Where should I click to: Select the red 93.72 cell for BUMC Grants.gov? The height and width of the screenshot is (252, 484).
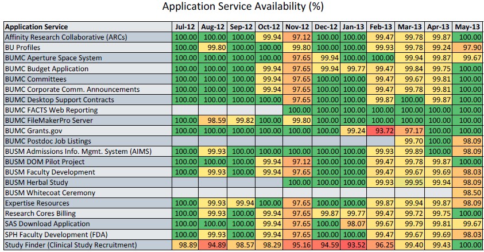click(381, 131)
